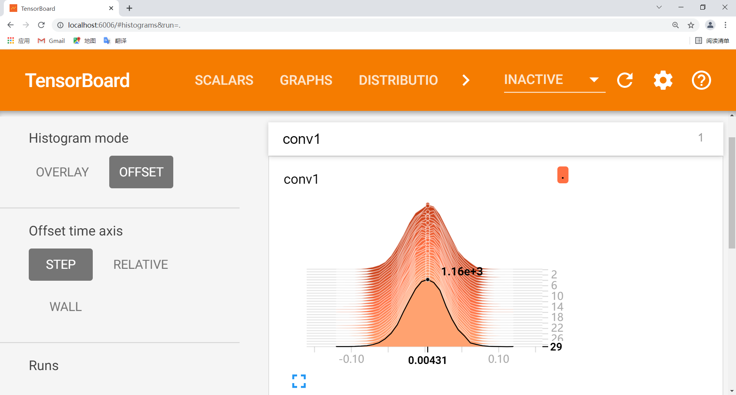Refresh the TensorBoard data
The height and width of the screenshot is (395, 736).
click(625, 80)
